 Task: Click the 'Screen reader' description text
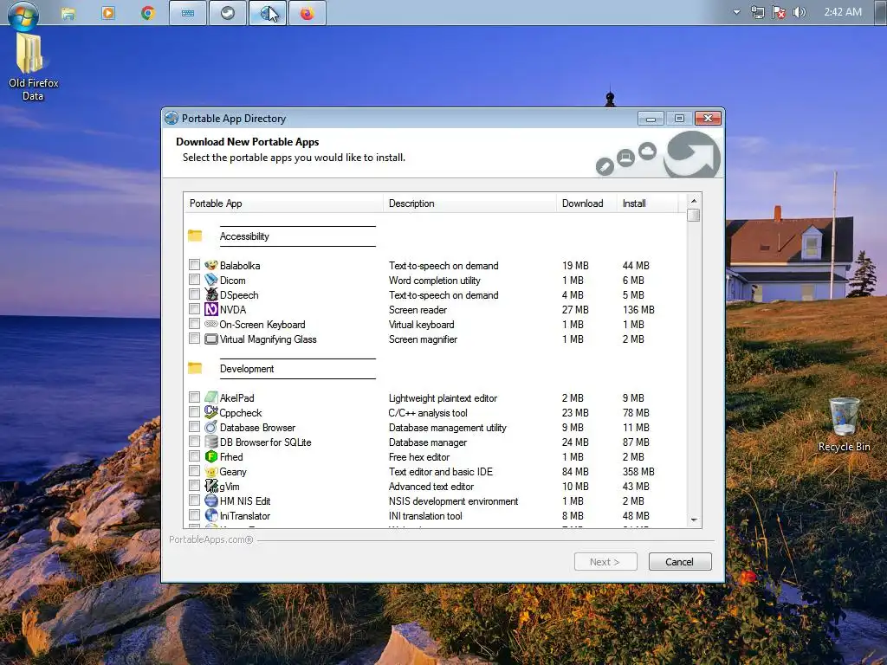(418, 310)
